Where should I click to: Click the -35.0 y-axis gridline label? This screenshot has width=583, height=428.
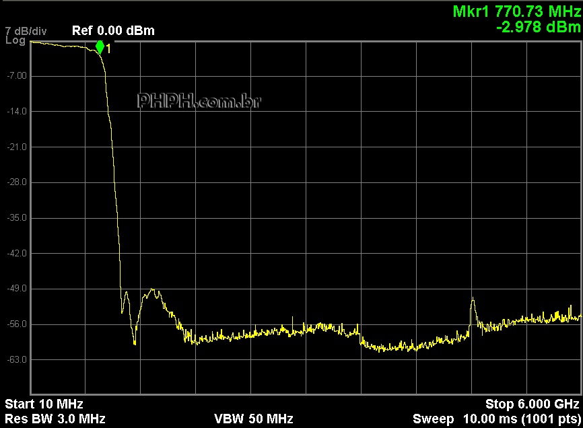17,218
